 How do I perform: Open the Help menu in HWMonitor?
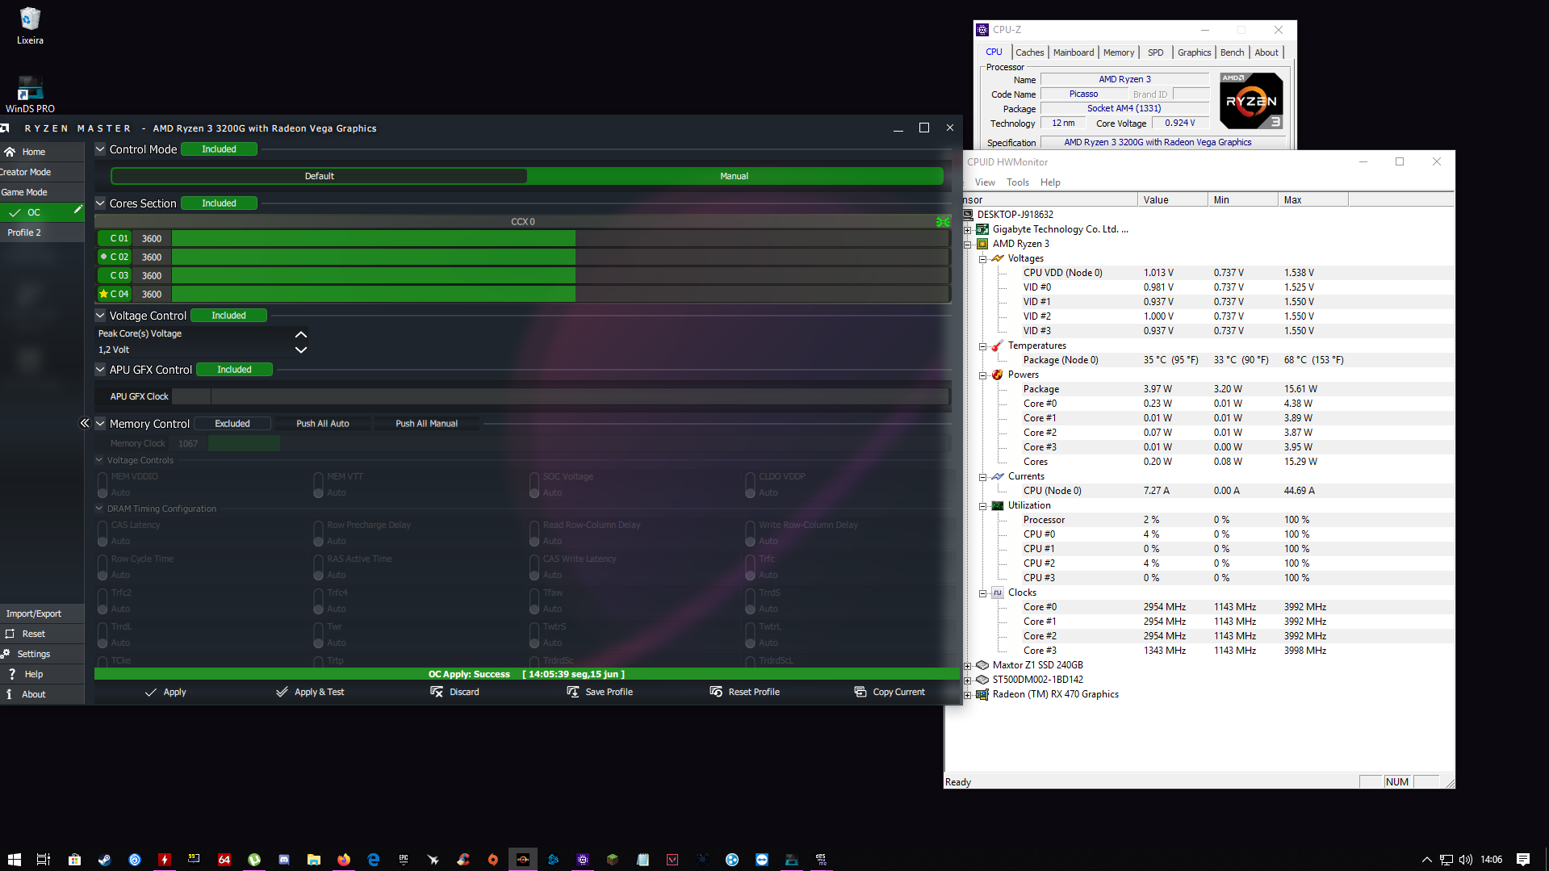(1050, 182)
